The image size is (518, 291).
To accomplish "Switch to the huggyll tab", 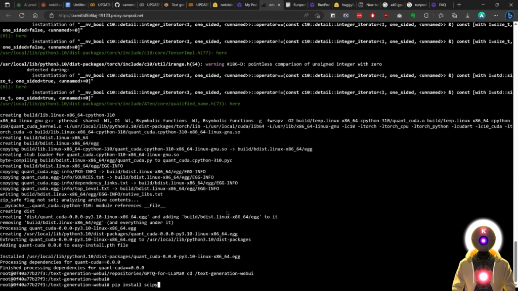I will (344, 5).
